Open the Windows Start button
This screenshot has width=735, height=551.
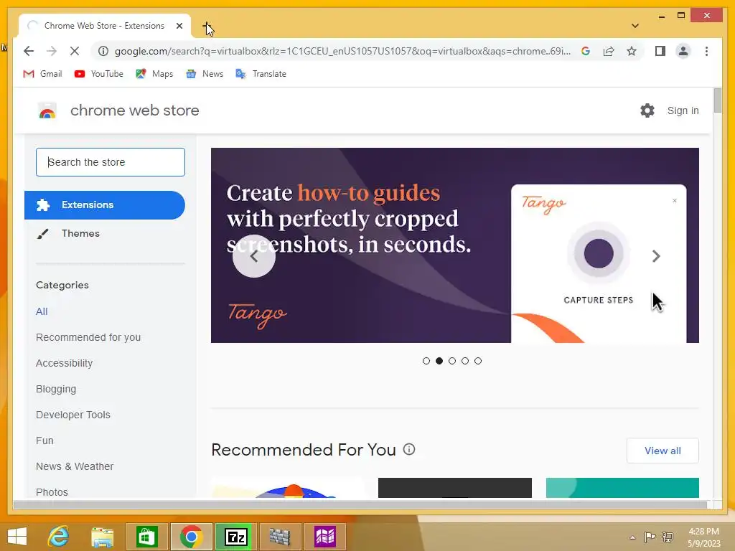click(x=17, y=537)
